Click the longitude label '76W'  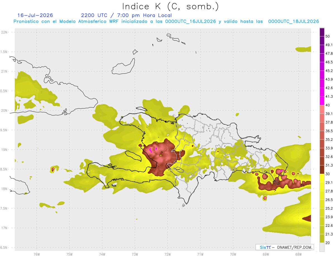pyautogui.click(x=37, y=254)
